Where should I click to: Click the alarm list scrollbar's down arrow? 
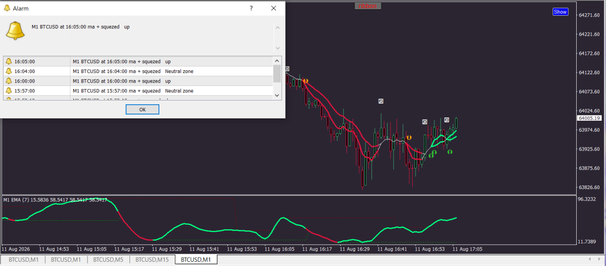click(x=277, y=95)
